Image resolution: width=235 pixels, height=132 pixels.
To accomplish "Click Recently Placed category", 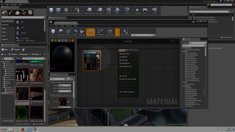I will tap(7, 21).
